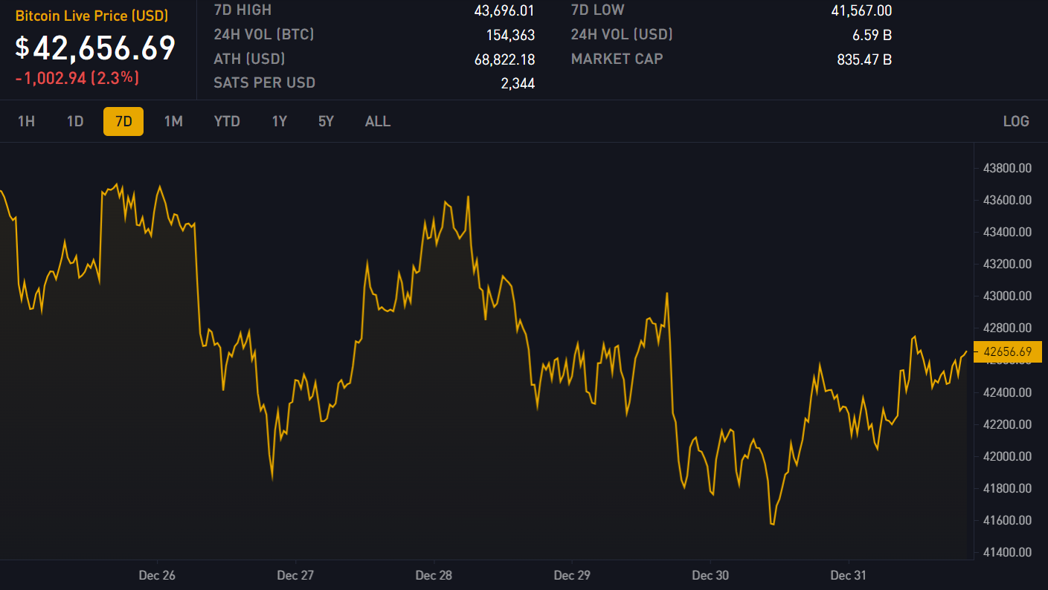
Task: Click the large $42,656.69 price display
Action: (95, 48)
